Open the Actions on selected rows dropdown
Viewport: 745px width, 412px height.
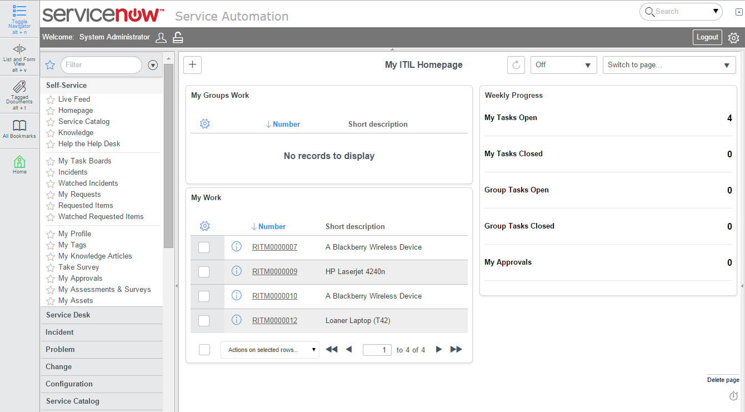[270, 350]
